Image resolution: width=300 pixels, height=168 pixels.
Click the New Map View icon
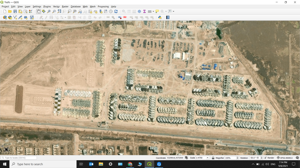point(90,11)
